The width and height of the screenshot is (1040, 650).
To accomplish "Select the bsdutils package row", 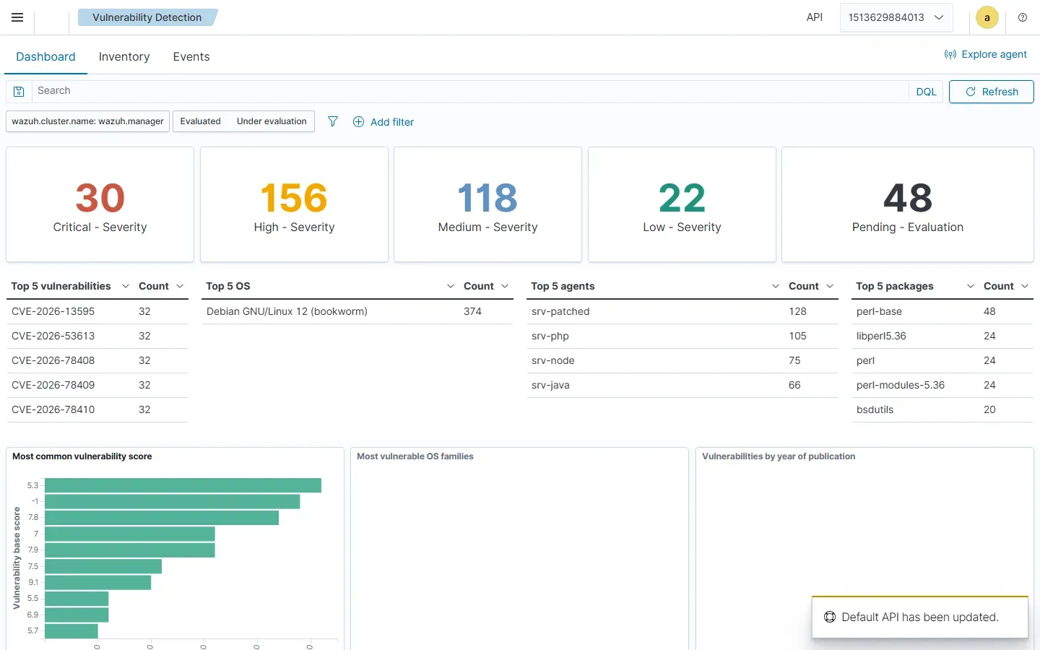I will click(942, 409).
